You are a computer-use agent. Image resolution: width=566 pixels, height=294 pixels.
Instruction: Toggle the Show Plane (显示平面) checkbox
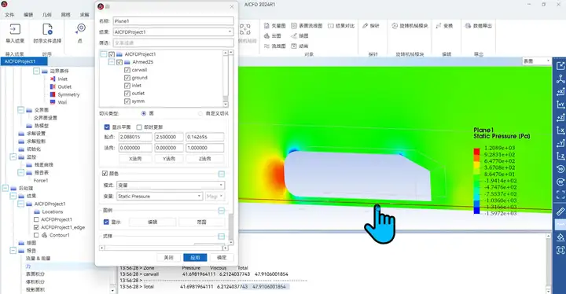107,127
